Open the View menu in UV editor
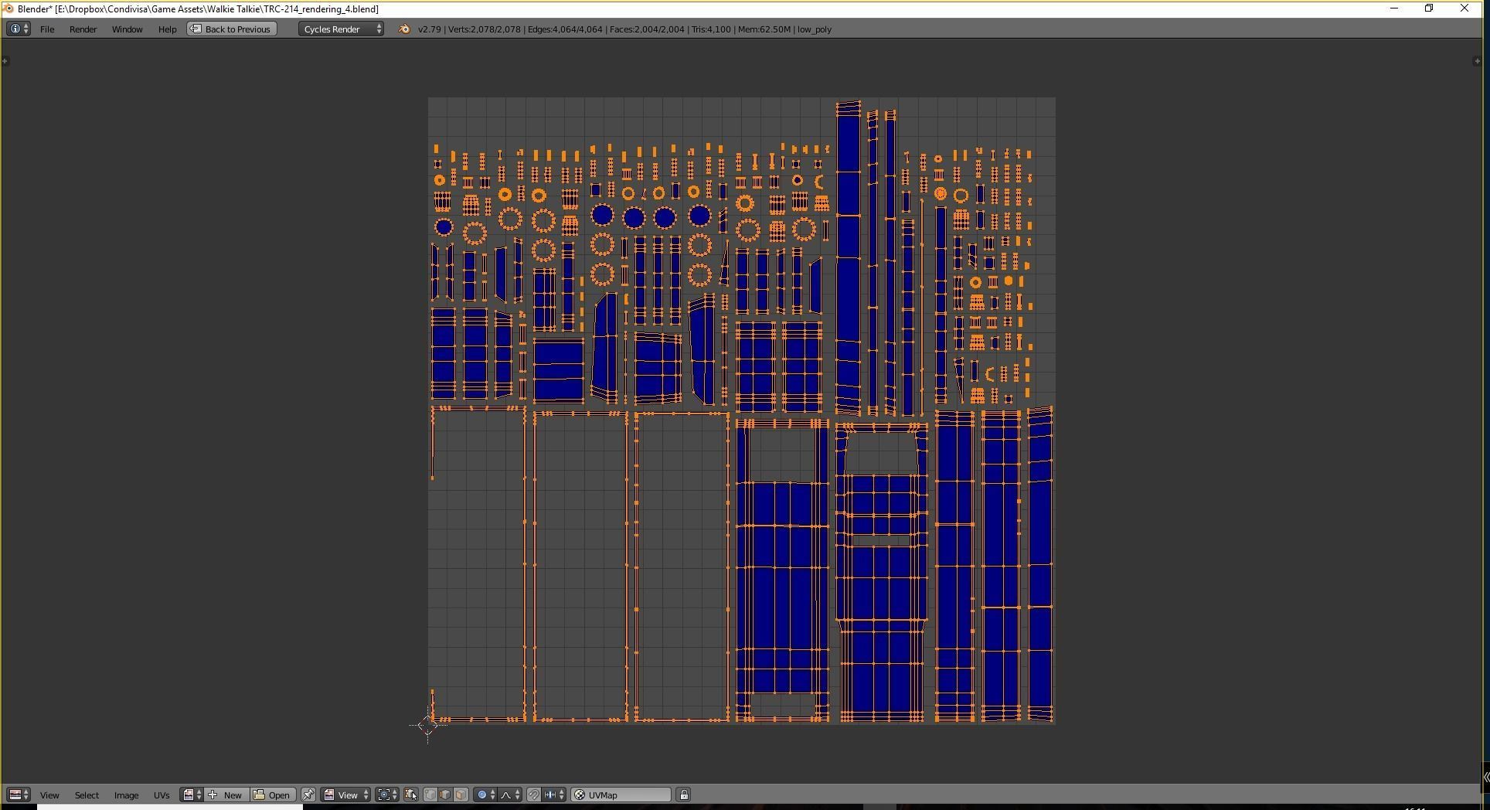Image resolution: width=1490 pixels, height=810 pixels. point(49,795)
